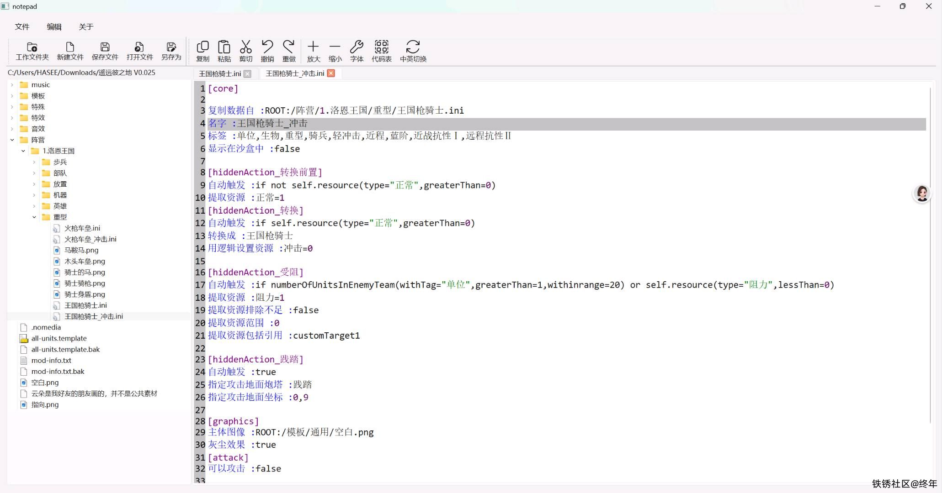Click the 剪切 scissors icon
The height and width of the screenshot is (493, 942).
pyautogui.click(x=246, y=47)
